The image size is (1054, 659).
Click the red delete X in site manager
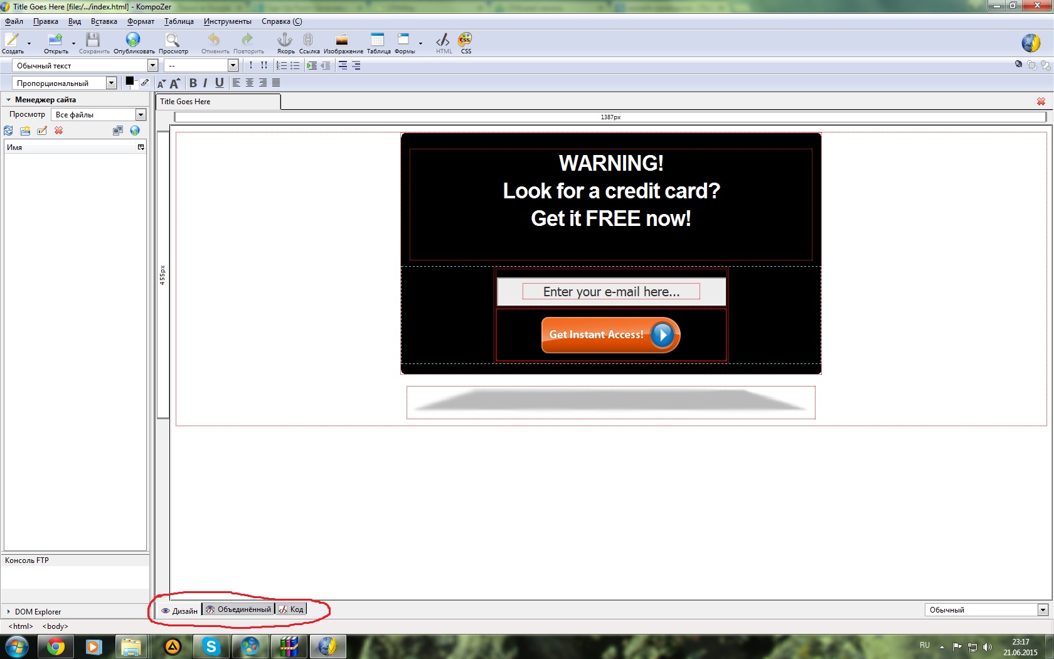[x=58, y=131]
